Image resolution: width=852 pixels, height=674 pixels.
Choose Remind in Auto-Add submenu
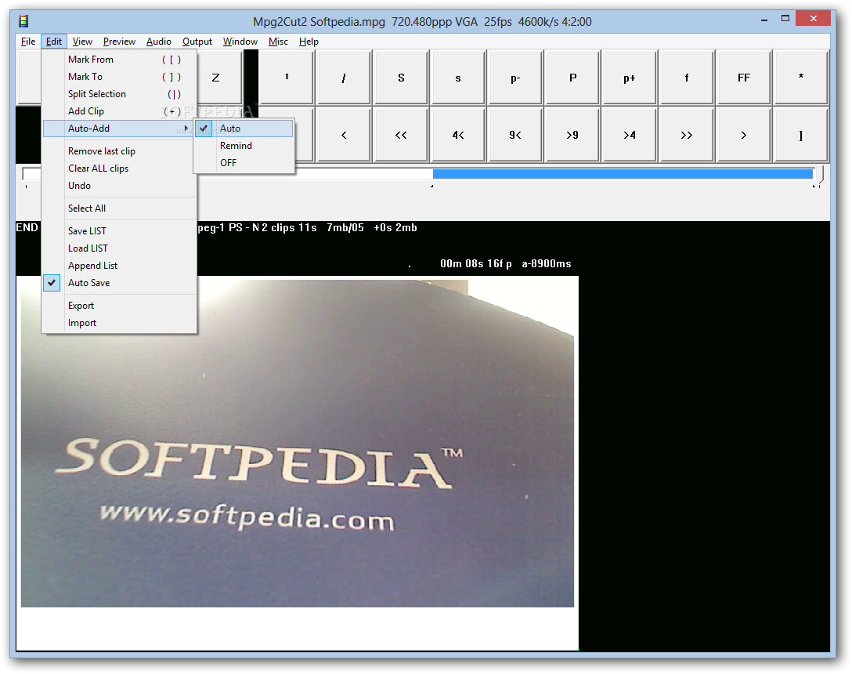pyautogui.click(x=244, y=146)
